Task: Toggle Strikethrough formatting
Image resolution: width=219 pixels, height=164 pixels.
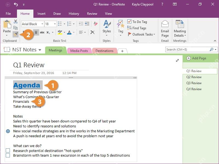Action: click(42, 32)
